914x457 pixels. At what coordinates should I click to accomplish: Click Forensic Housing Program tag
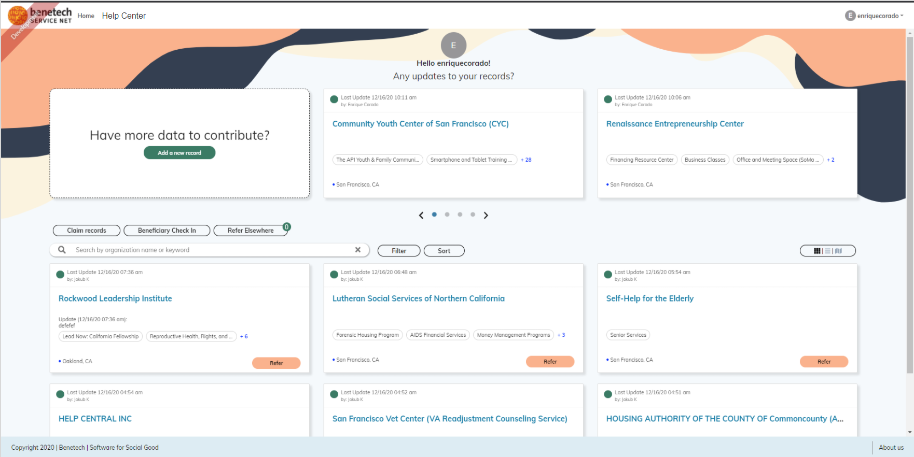pos(368,335)
